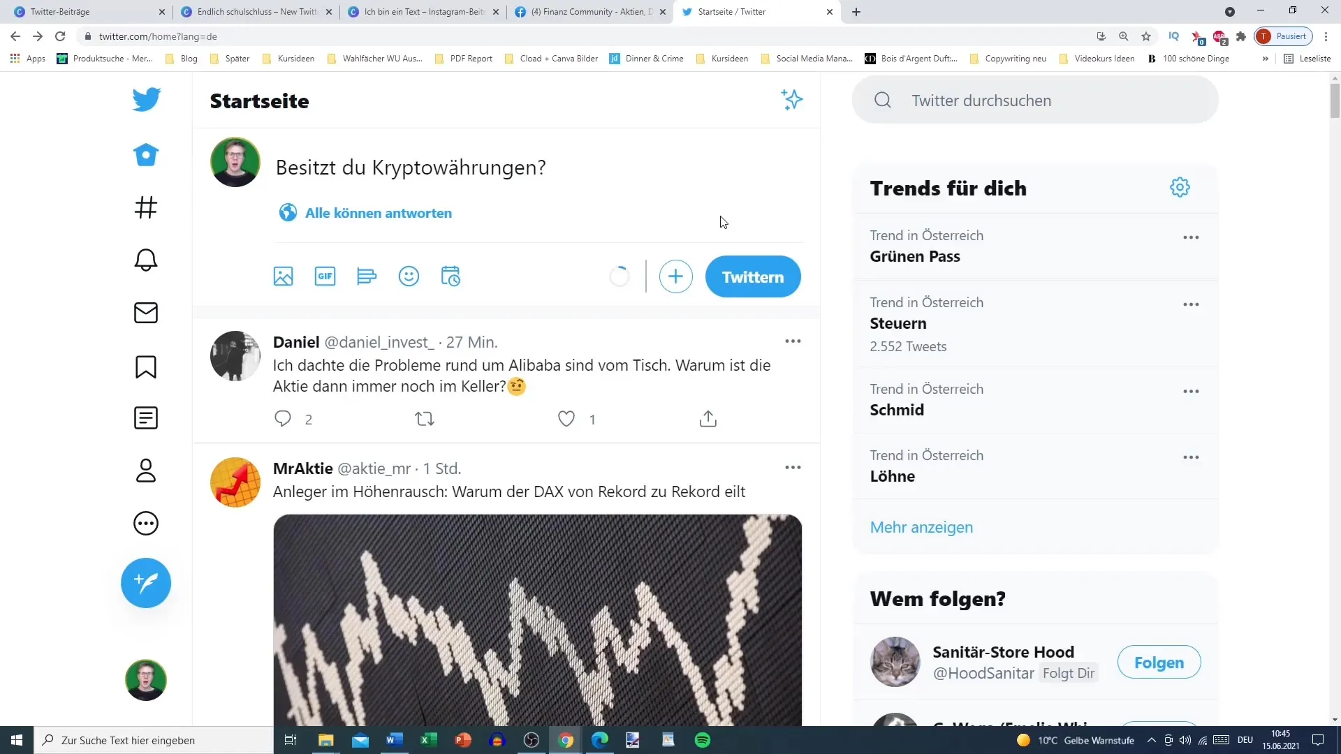Add an image to the tweet
This screenshot has width=1341, height=754.
284,276
